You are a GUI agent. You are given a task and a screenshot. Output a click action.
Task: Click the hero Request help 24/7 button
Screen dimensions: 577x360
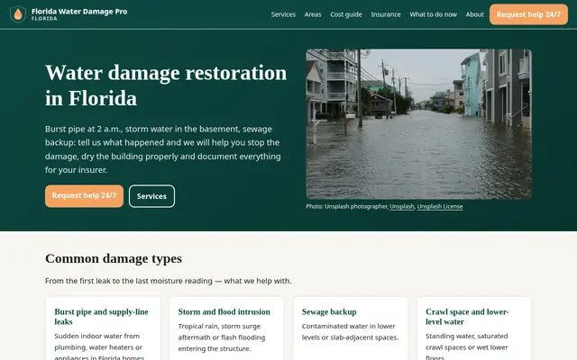pos(84,196)
